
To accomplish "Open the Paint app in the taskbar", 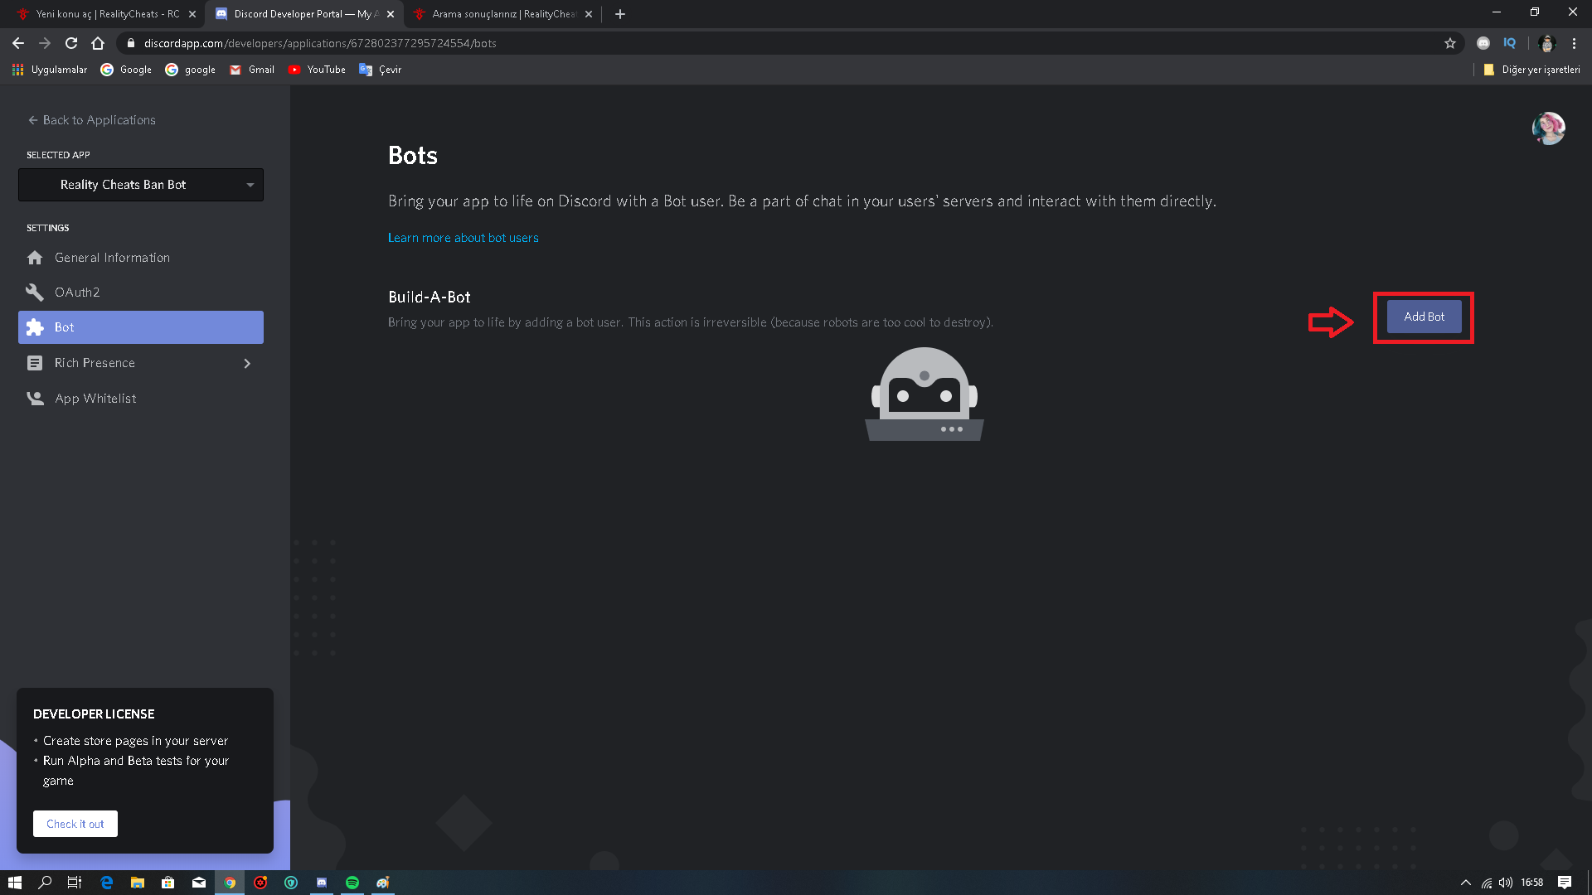I will point(383,883).
